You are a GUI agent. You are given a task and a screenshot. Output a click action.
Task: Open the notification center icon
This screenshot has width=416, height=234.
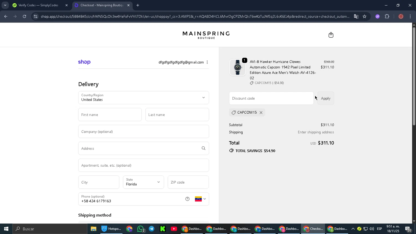coord(408,229)
